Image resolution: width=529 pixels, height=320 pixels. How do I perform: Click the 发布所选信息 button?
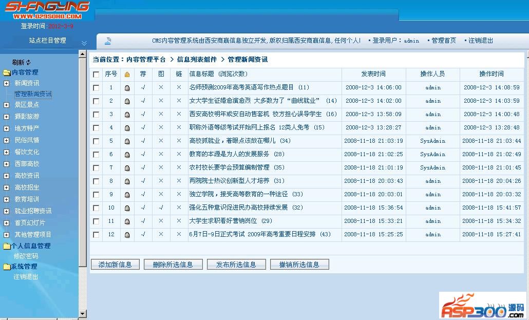236,265
